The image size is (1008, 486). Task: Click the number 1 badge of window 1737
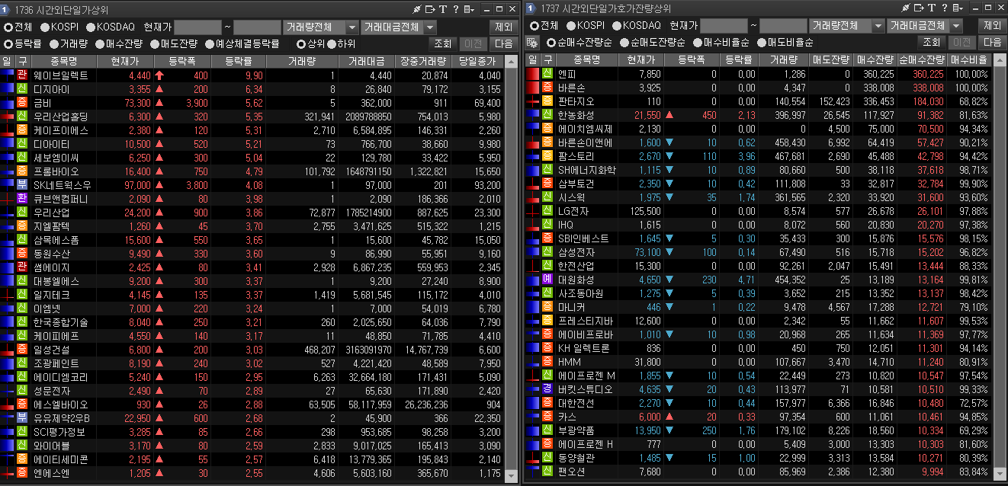530,8
